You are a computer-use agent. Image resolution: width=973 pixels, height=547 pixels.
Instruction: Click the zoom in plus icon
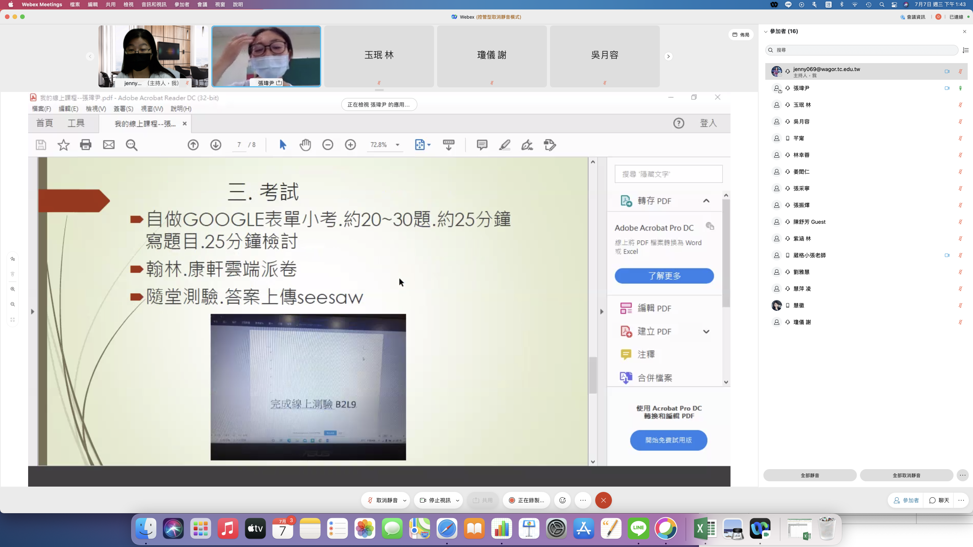[350, 145]
